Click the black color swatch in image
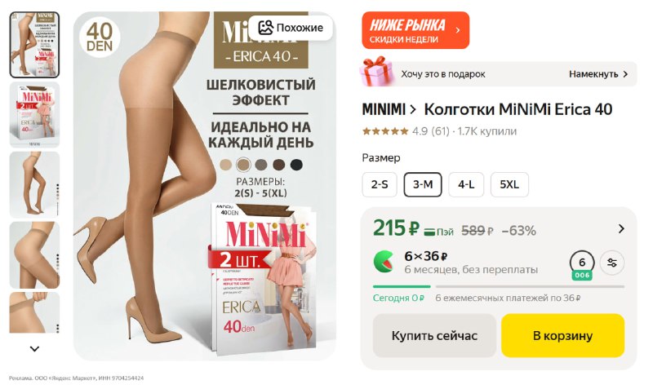The height and width of the screenshot is (389, 653). click(296, 165)
